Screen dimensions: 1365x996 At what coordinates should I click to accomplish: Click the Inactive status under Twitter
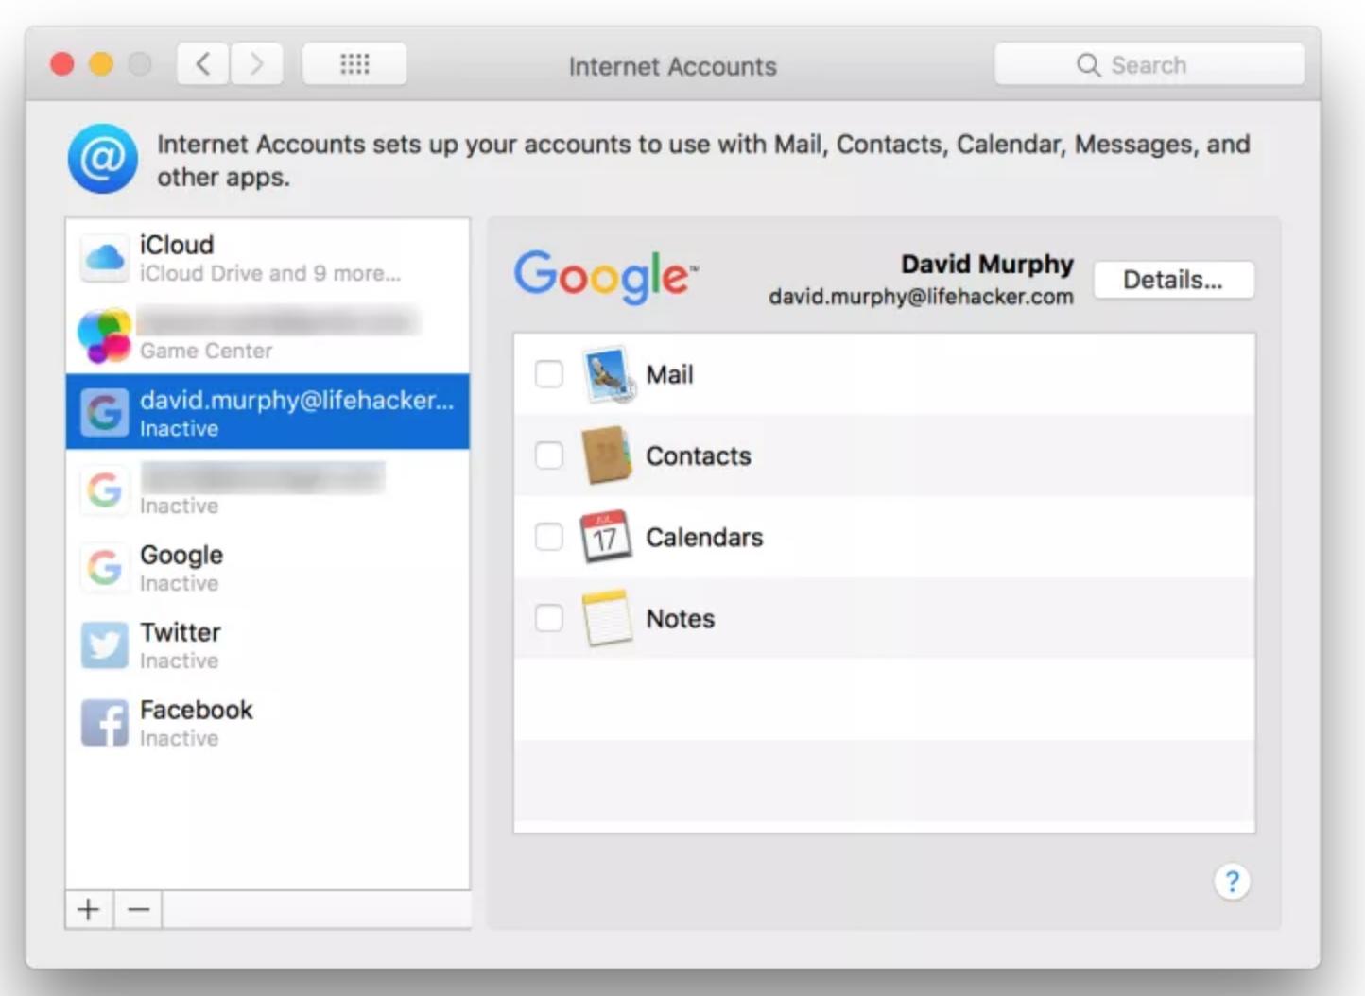(x=179, y=661)
